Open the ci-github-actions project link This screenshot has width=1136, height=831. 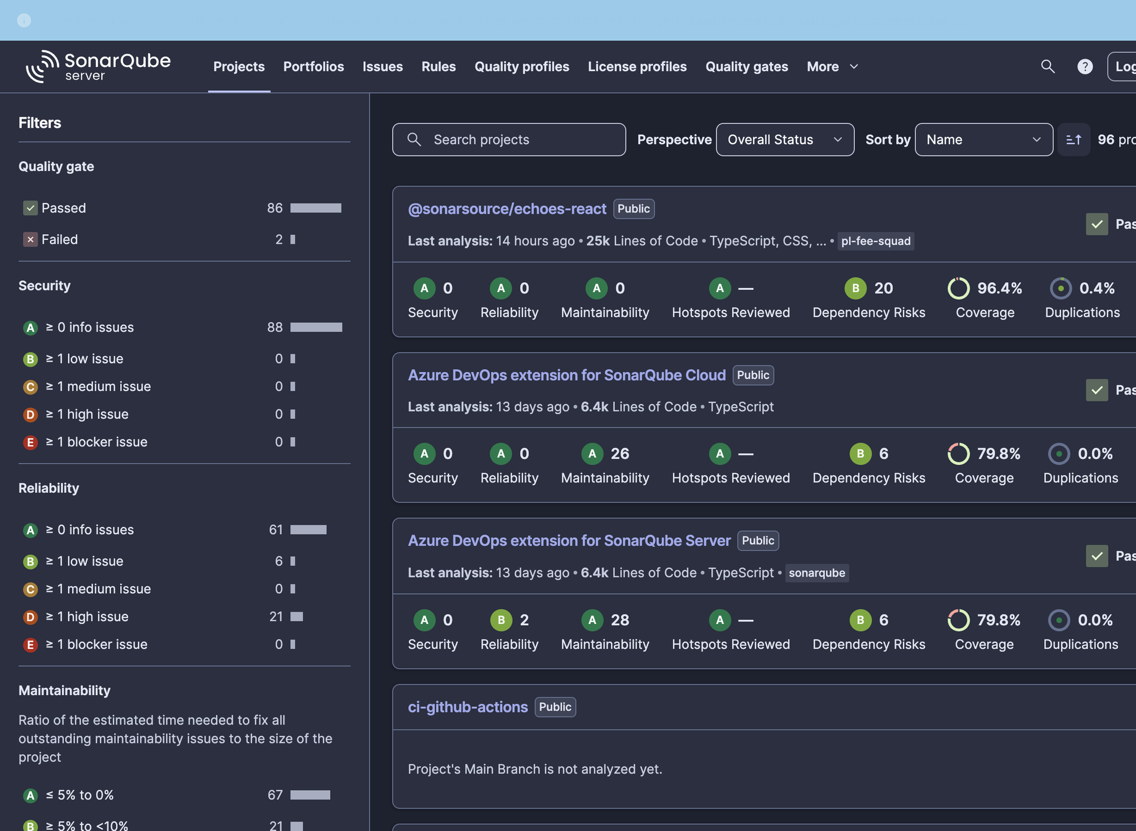pyautogui.click(x=467, y=707)
